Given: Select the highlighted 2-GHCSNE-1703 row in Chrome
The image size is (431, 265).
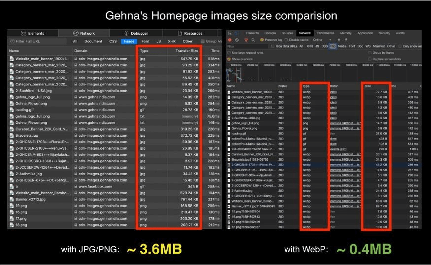Looking at the screenshot, I should click(x=324, y=165).
